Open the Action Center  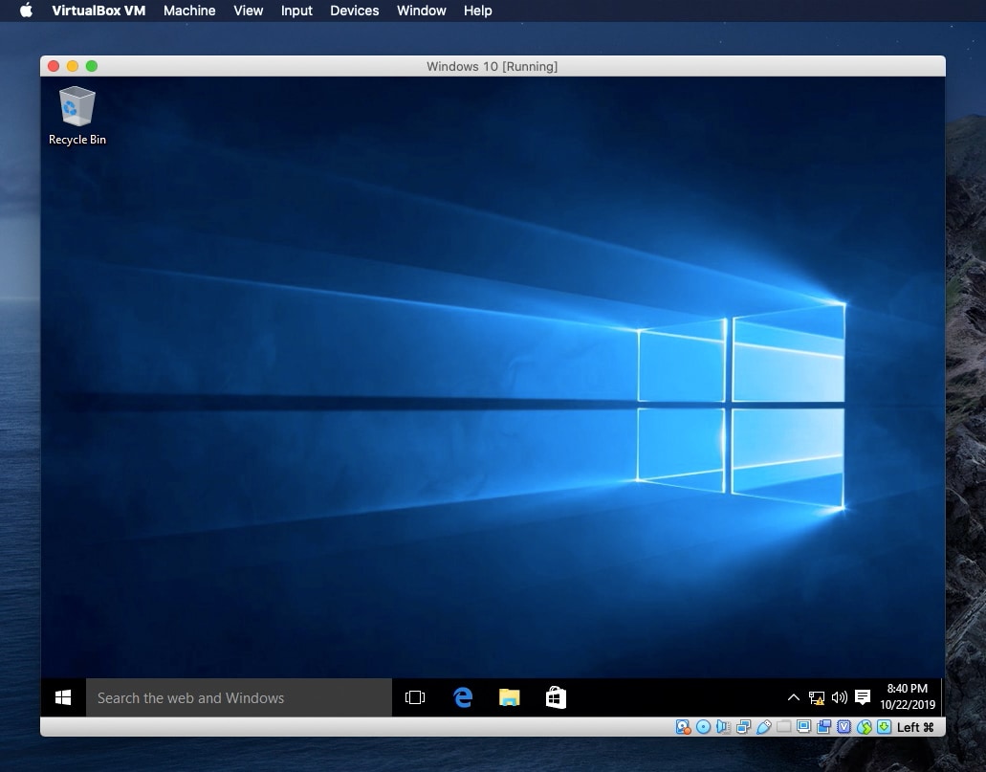pyautogui.click(x=863, y=697)
